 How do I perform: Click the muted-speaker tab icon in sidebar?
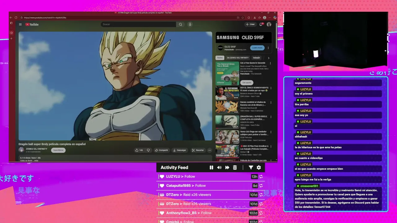(x=11, y=33)
